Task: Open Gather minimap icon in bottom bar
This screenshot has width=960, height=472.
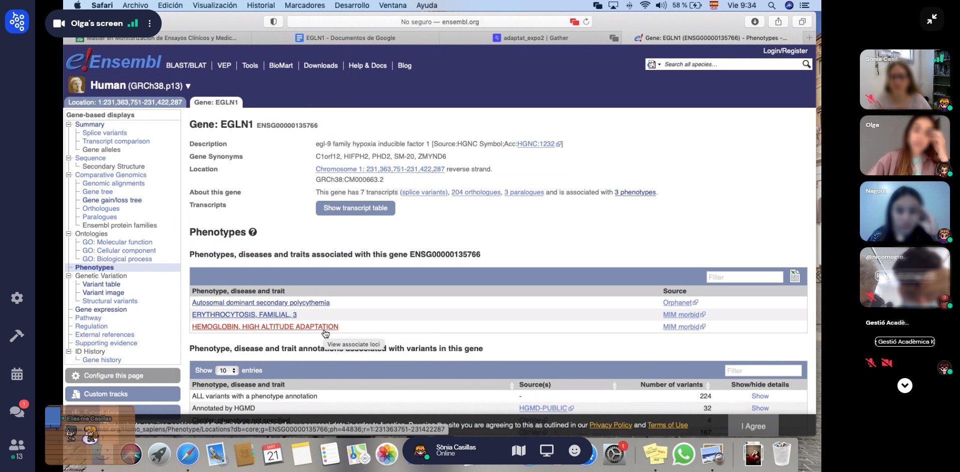Action: point(519,451)
